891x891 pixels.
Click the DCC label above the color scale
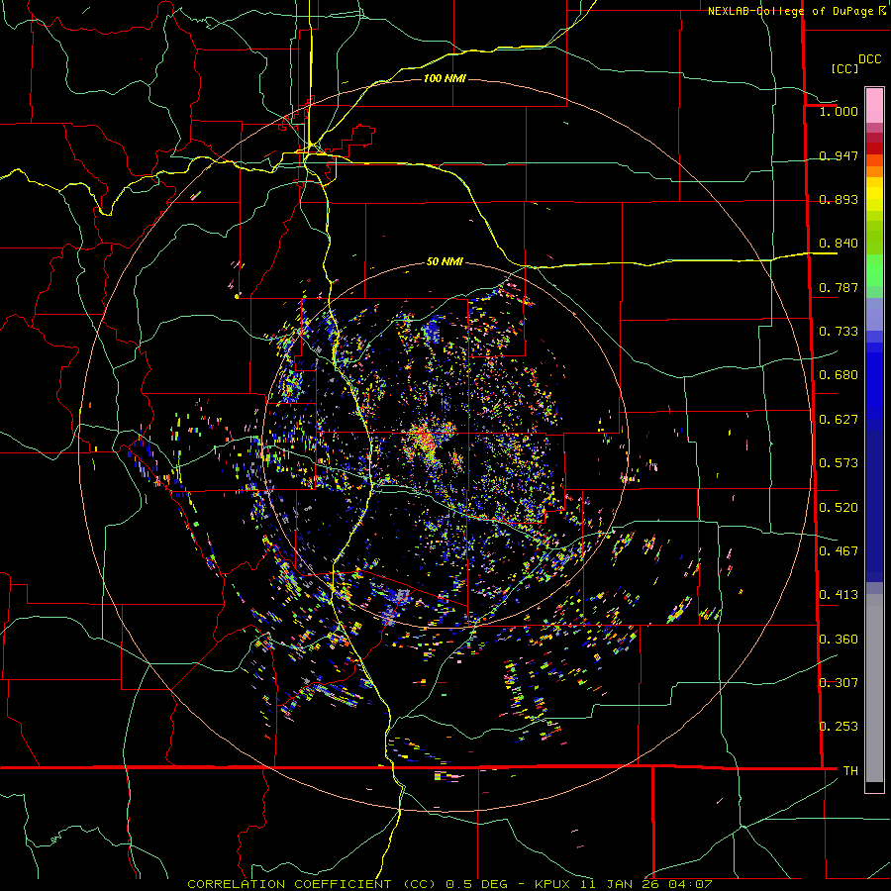point(869,59)
